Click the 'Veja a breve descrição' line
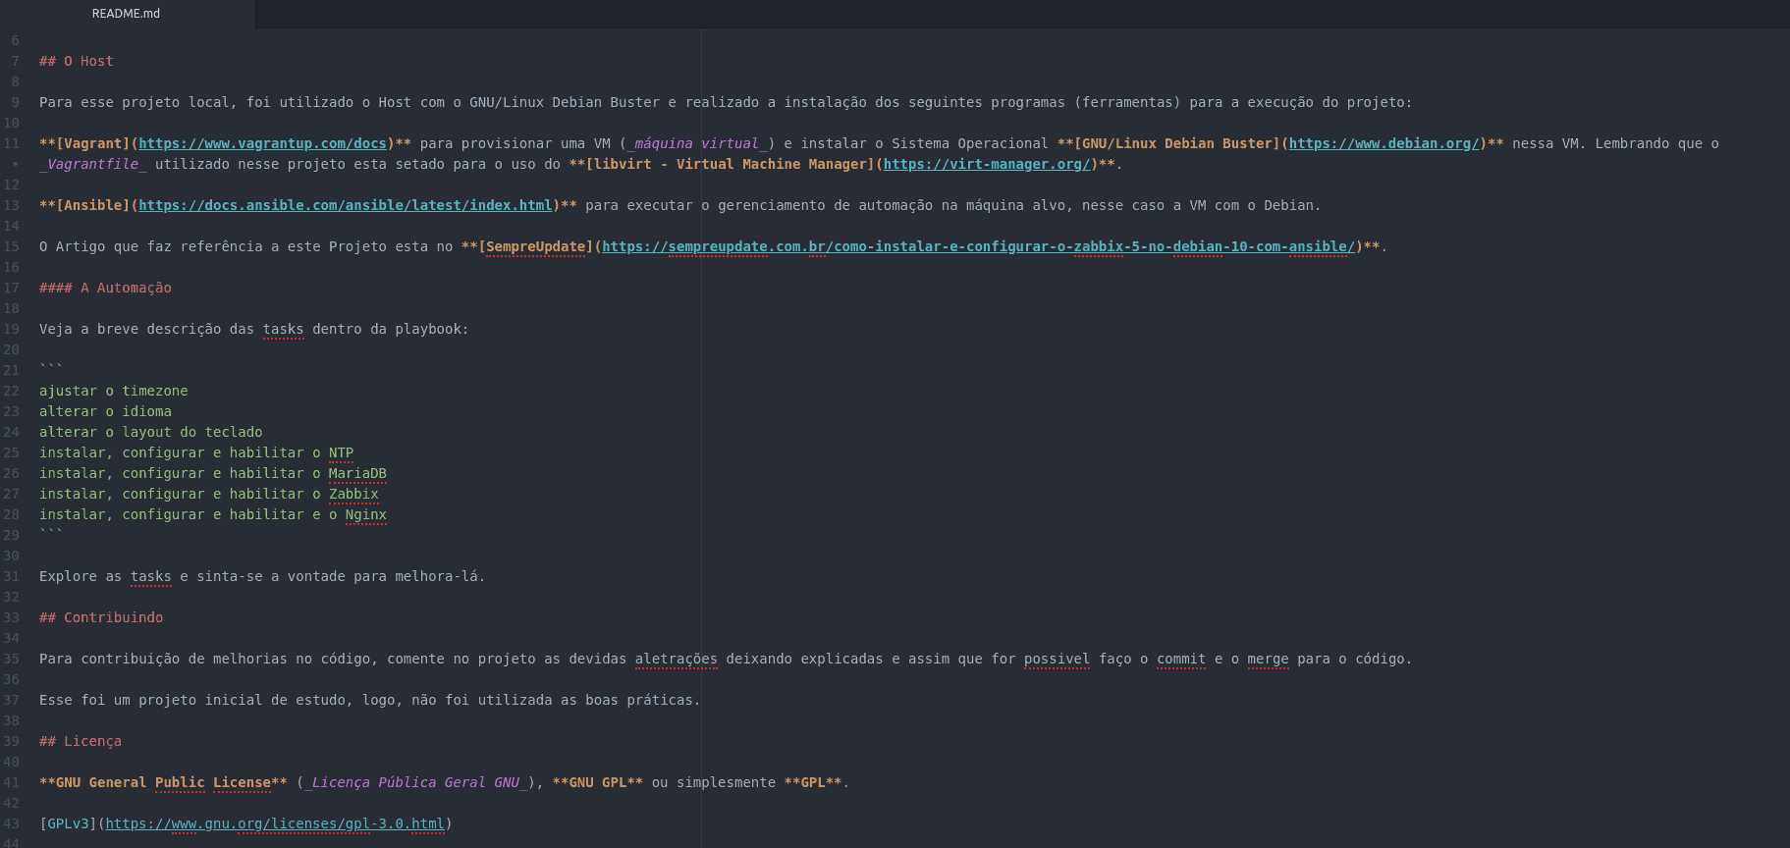Image resolution: width=1790 pixels, height=848 pixels. coord(254,329)
